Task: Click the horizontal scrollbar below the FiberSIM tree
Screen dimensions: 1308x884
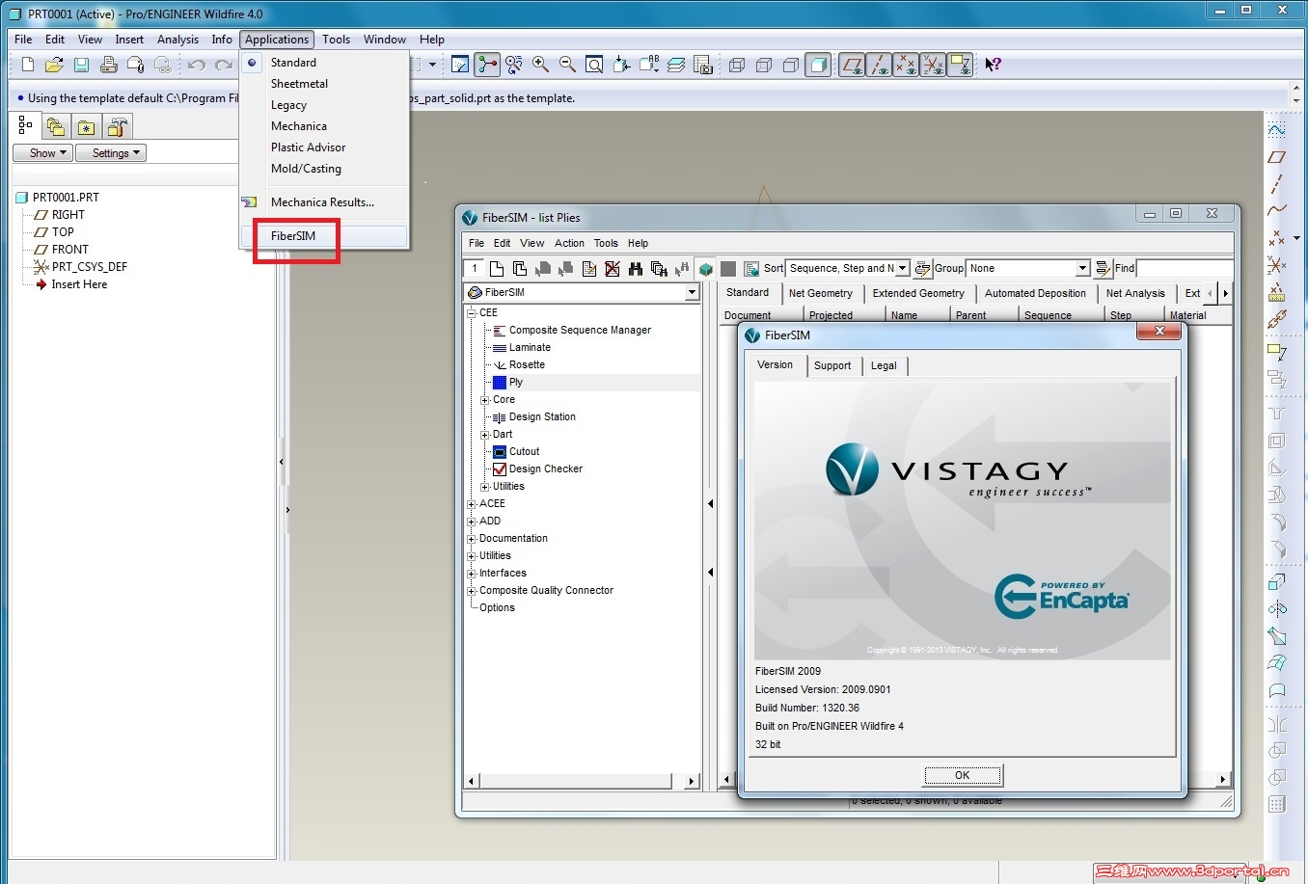Action: (x=574, y=781)
